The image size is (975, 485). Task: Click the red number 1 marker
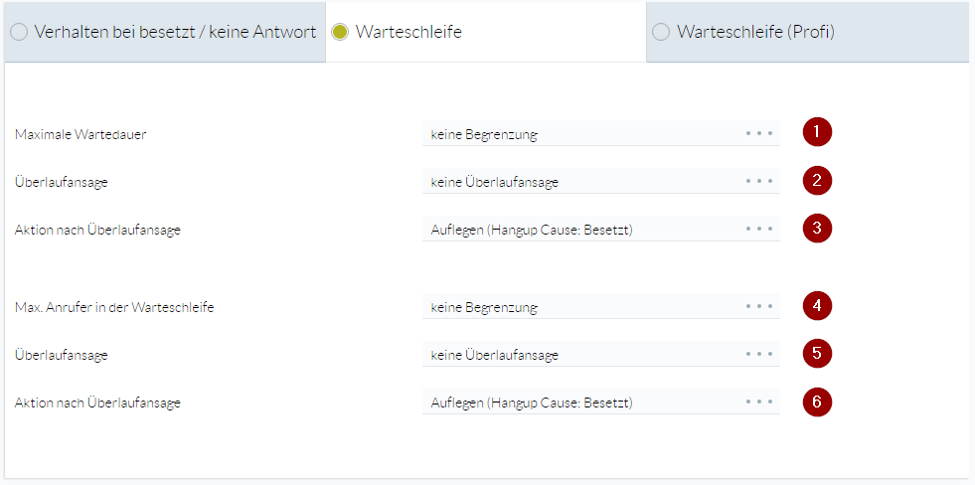[x=817, y=132]
